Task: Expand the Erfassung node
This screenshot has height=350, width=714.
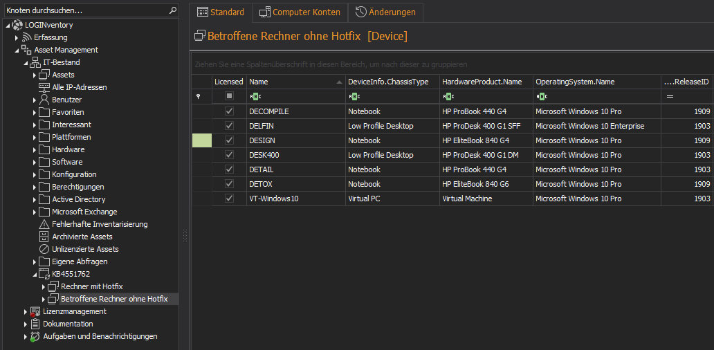Action: point(17,38)
